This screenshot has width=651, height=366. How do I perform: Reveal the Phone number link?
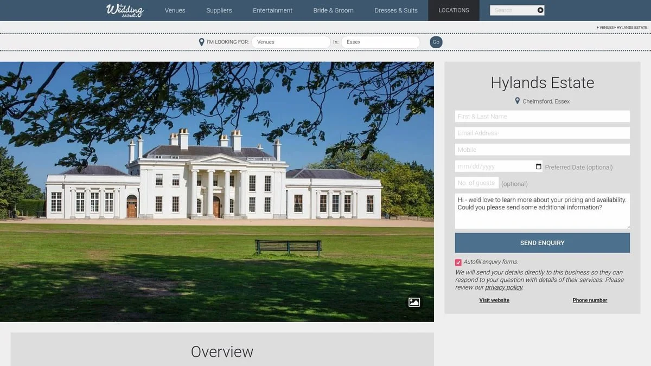[590, 300]
